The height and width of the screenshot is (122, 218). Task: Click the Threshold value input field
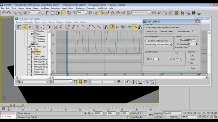click(x=192, y=40)
